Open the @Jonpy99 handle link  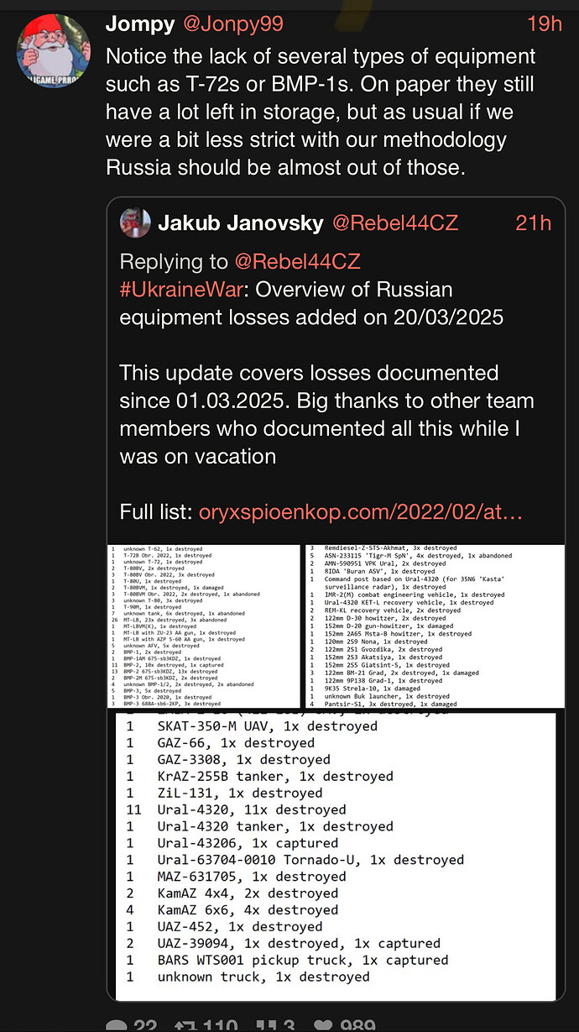coord(233,24)
